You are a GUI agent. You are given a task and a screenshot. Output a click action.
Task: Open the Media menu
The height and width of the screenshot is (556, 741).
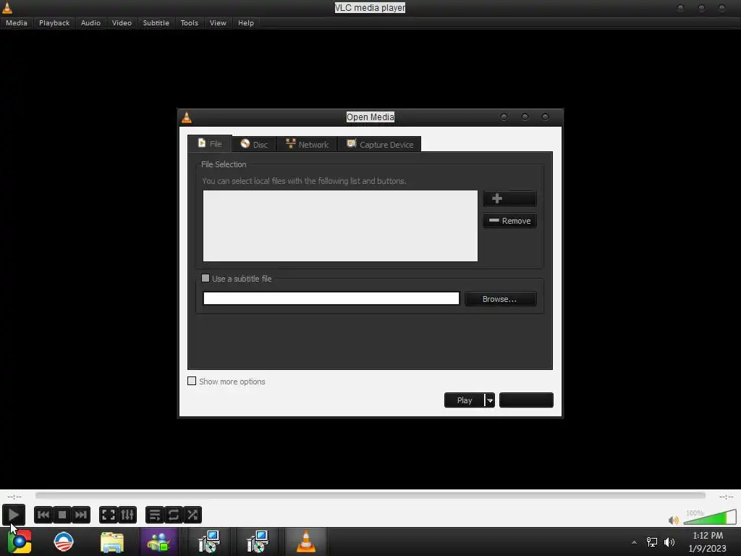[17, 22]
